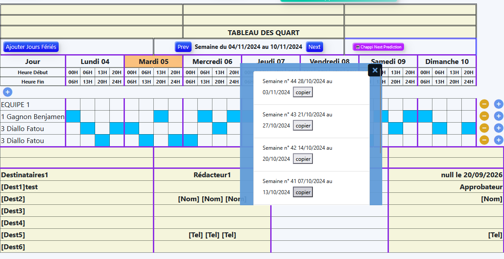This screenshot has height=259, width=504.
Task: Select the highlighted Mardi 05 day header
Action: pyautogui.click(x=154, y=61)
